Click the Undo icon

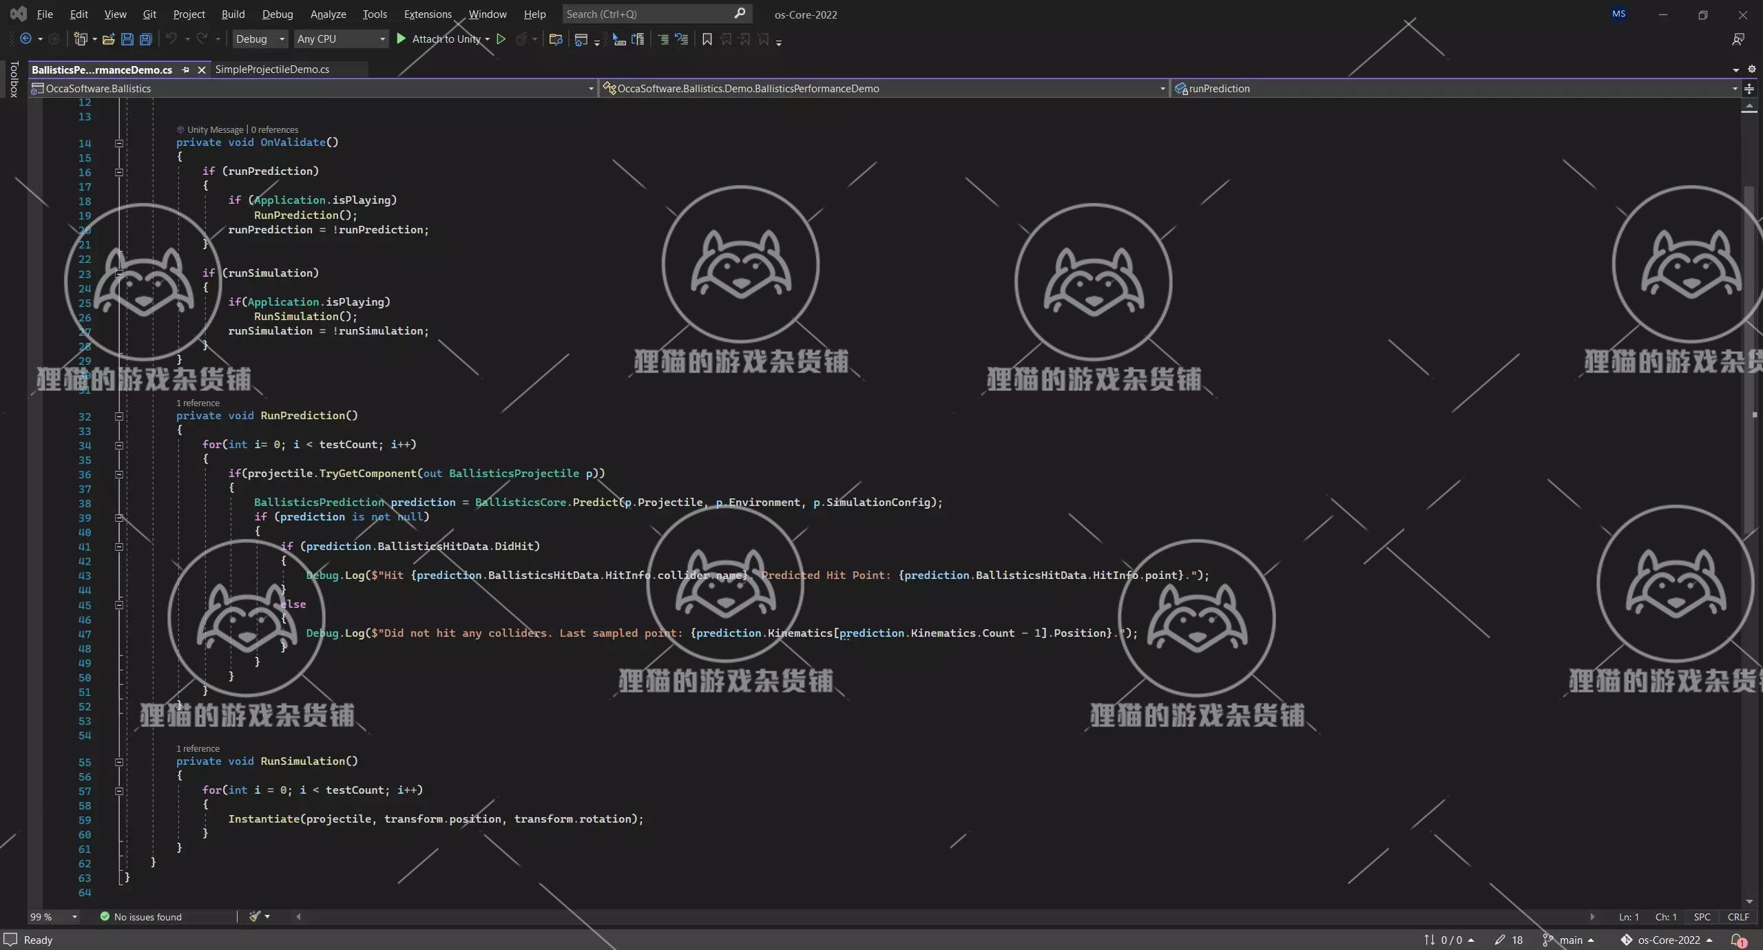[171, 39]
